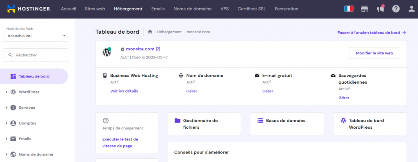Click the sidebar Tableau de bord icon

point(13,76)
